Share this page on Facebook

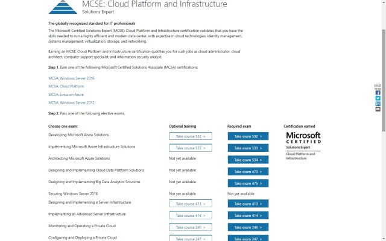pyautogui.click(x=378, y=93)
